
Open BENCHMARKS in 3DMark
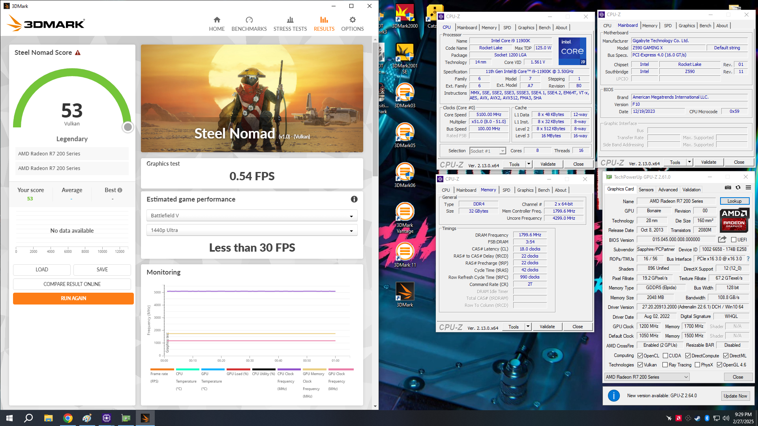(x=249, y=24)
